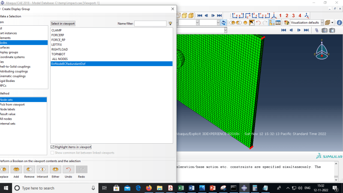Click the Intersect boolean operation icon
Screen dimensions: 343x193
pyautogui.click(x=42, y=169)
